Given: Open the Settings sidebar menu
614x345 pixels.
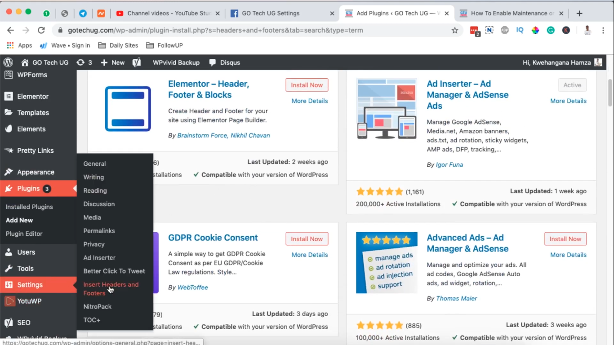Looking at the screenshot, I should 38,285.
